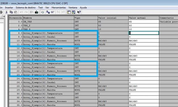Image resolution: width=178 pixels, height=107 pixels.
Task: Toggle the data view toolbar icon
Action: pyautogui.click(x=42, y=12)
